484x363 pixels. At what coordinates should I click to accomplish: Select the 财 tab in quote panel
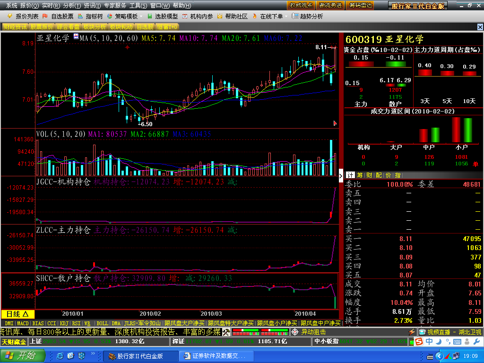(369, 175)
